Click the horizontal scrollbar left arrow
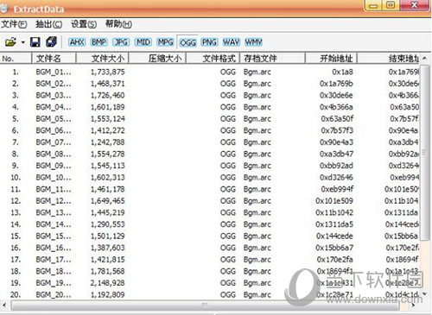 click(x=4, y=306)
